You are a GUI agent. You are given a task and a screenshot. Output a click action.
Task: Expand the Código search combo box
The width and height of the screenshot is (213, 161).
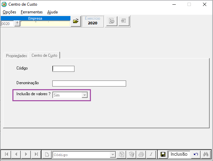click(x=113, y=155)
